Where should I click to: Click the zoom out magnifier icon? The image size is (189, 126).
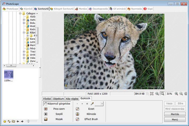click(x=181, y=94)
